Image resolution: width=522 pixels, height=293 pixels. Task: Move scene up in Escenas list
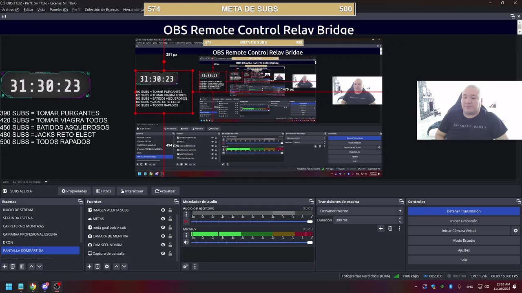31,267
